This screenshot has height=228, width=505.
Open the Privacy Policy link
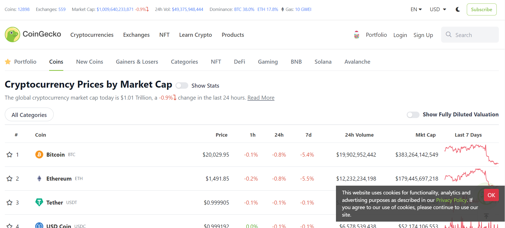click(x=451, y=200)
